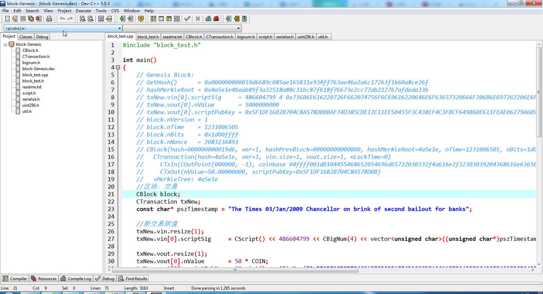Open Project Options from toolbar
Image resolution: width=543 pixels, height=294 pixels.
click(x=141, y=18)
